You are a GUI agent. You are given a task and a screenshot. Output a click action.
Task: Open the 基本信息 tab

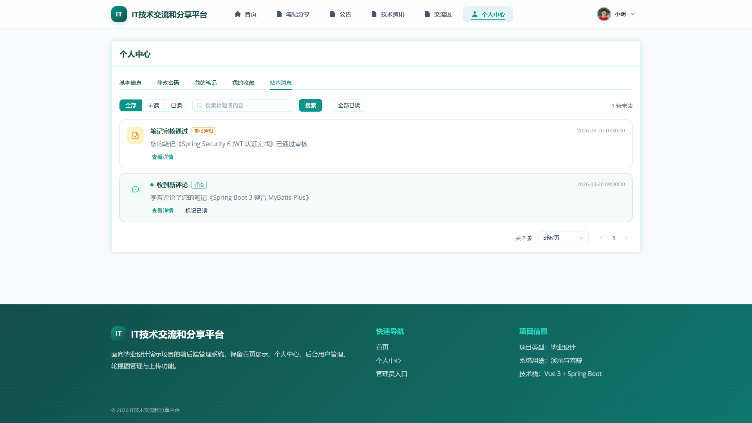[130, 83]
